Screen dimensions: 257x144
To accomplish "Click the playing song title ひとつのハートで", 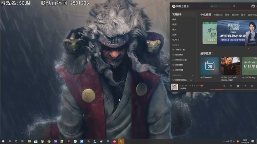I will pyautogui.click(x=187, y=85).
